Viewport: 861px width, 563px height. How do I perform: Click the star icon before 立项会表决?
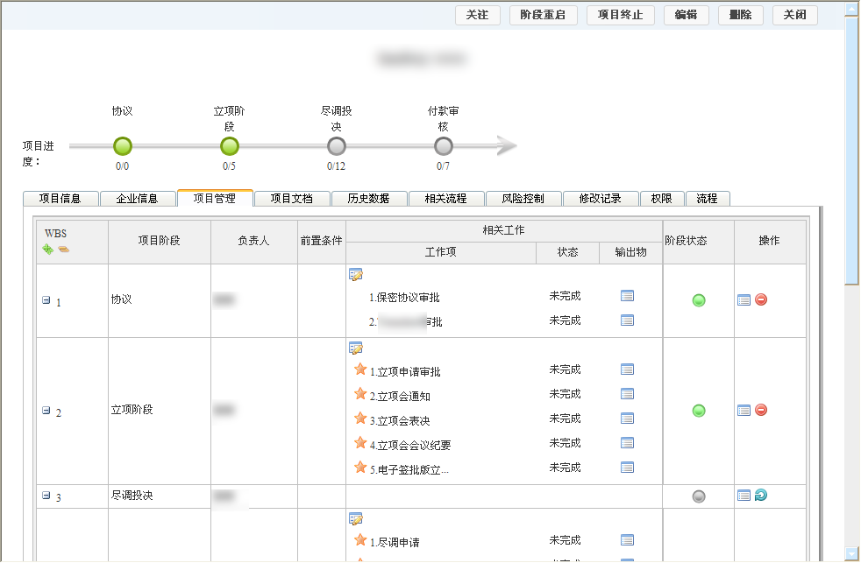pos(361,419)
